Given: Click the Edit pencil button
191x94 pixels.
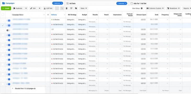Looking at the screenshot, I should tap(33, 8).
